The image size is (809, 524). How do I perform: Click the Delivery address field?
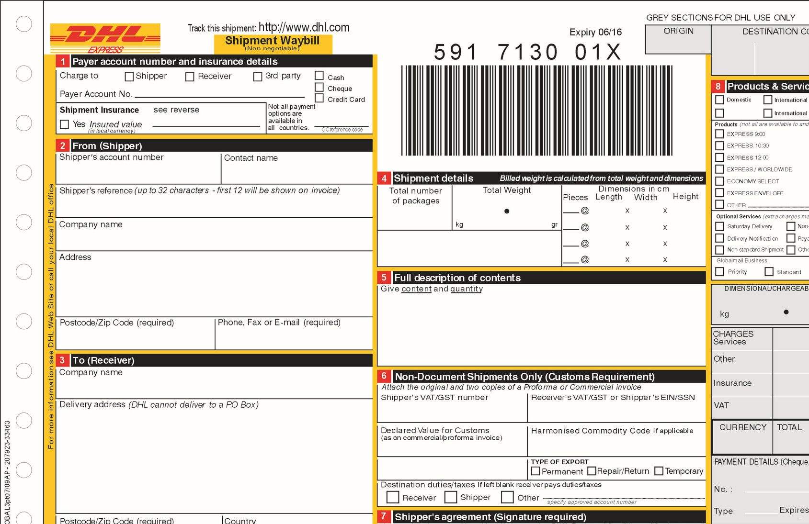click(x=214, y=456)
